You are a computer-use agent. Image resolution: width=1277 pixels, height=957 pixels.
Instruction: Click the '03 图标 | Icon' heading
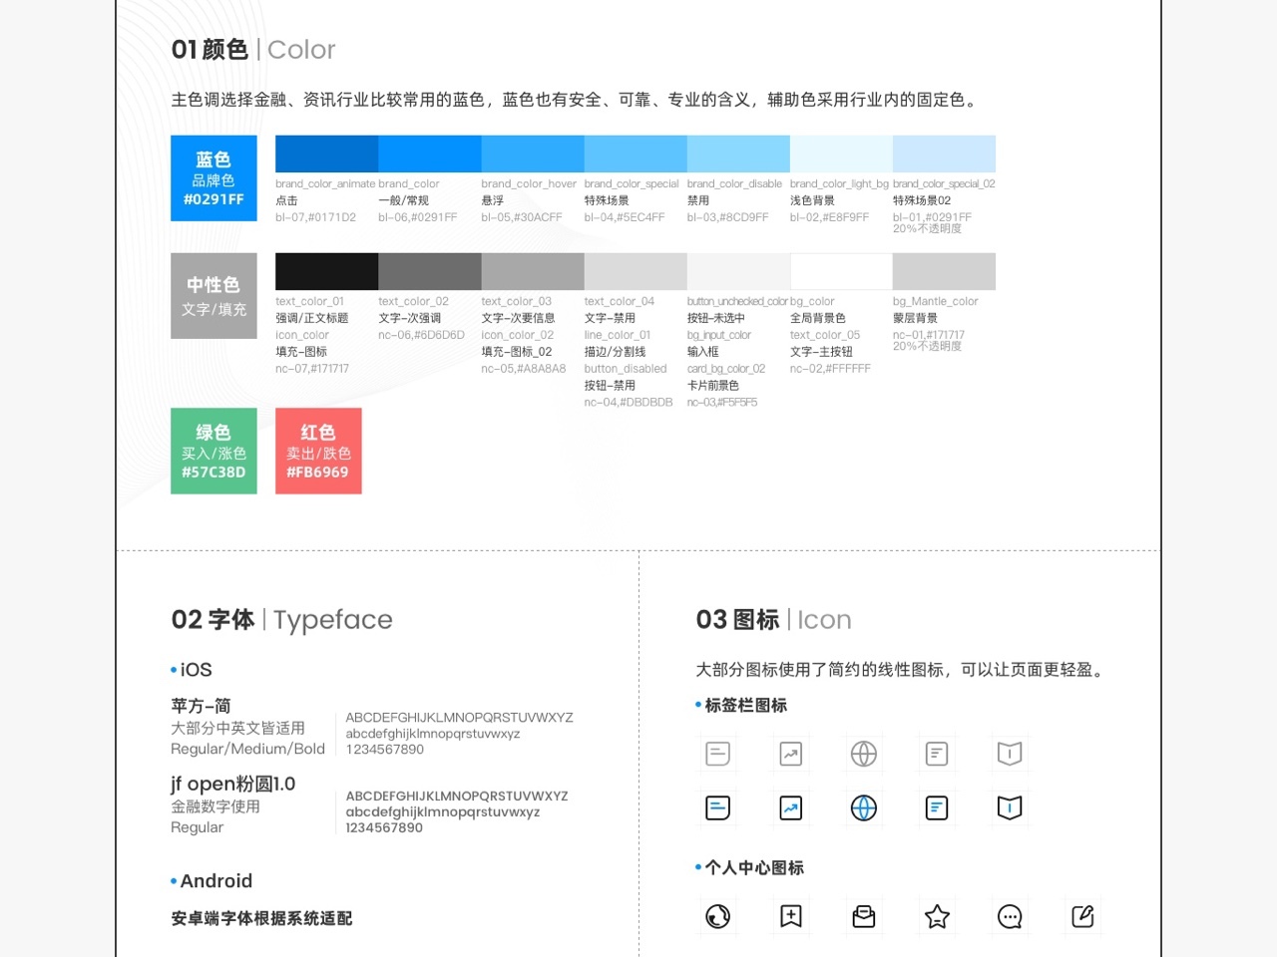tap(773, 619)
